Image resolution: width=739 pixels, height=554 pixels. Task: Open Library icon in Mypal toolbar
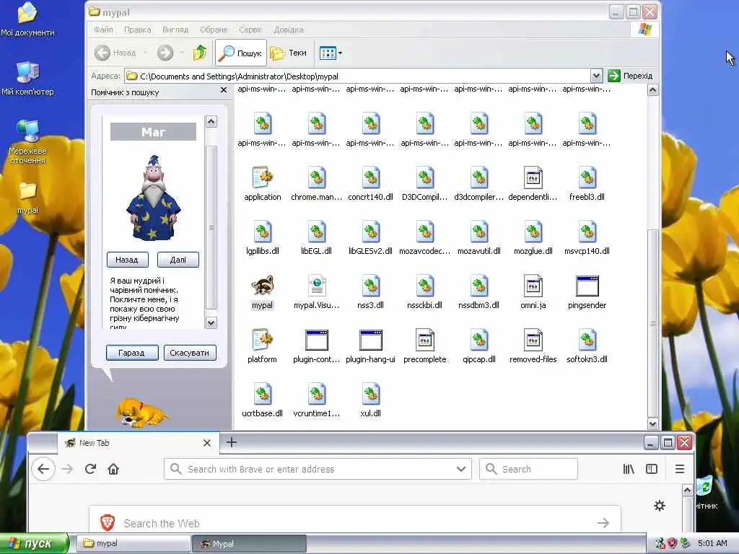[629, 469]
